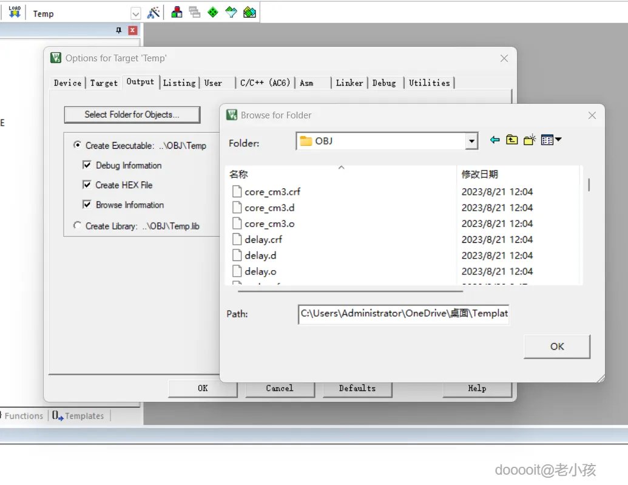Toggle Browse Information checkbox
628x485 pixels.
[87, 205]
